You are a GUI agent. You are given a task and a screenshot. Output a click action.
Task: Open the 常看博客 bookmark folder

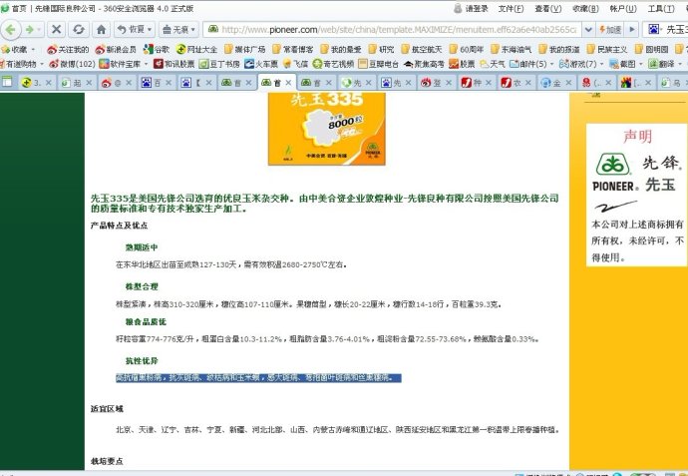[x=293, y=49]
